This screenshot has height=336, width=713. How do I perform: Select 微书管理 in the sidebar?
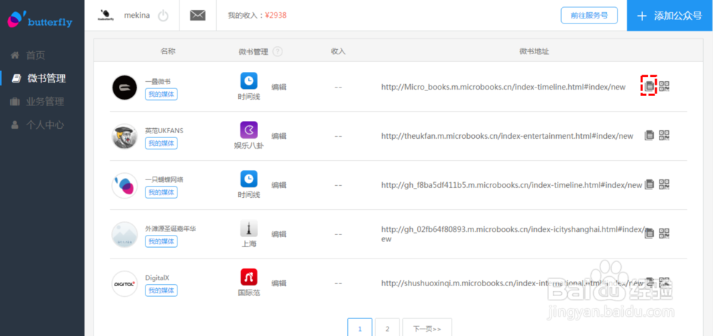39,78
